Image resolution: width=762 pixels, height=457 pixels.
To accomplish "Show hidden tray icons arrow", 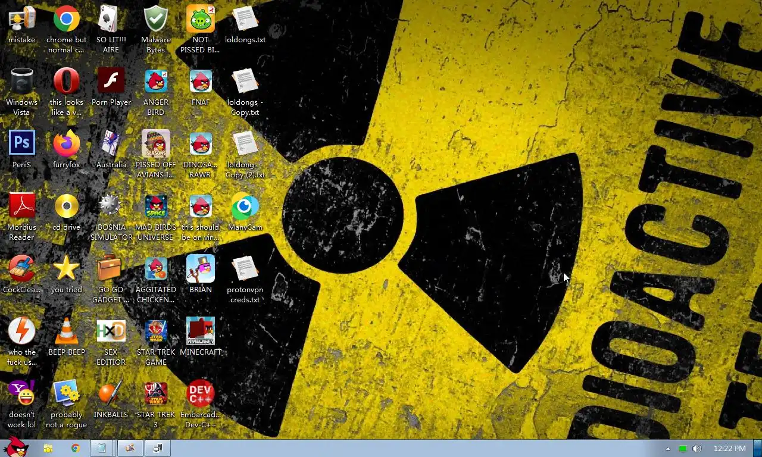I will tap(668, 449).
